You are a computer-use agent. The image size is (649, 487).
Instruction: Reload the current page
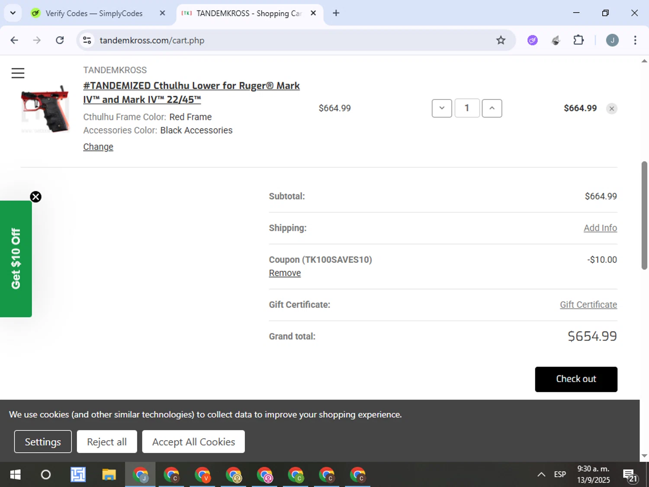point(60,40)
